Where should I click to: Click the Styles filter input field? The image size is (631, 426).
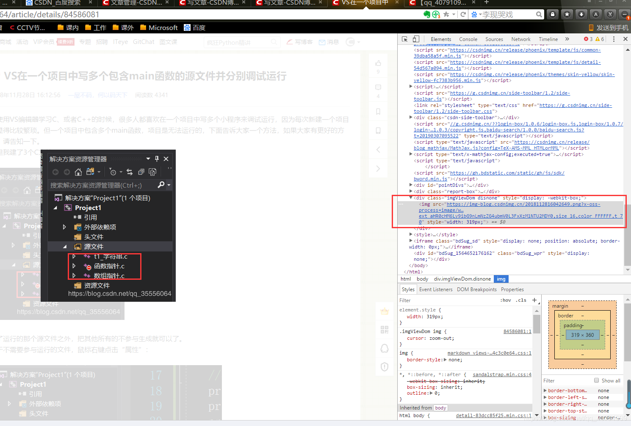click(447, 300)
